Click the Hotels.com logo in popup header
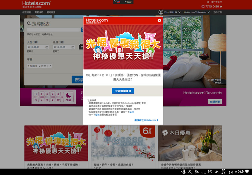The height and width of the screenshot is (175, 252). (97, 21)
